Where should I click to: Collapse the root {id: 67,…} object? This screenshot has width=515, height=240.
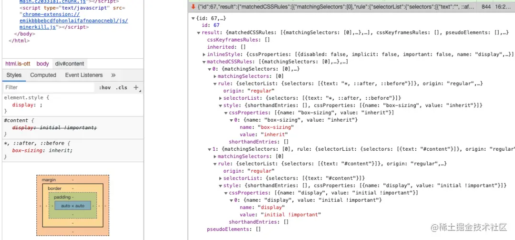coord(193,18)
